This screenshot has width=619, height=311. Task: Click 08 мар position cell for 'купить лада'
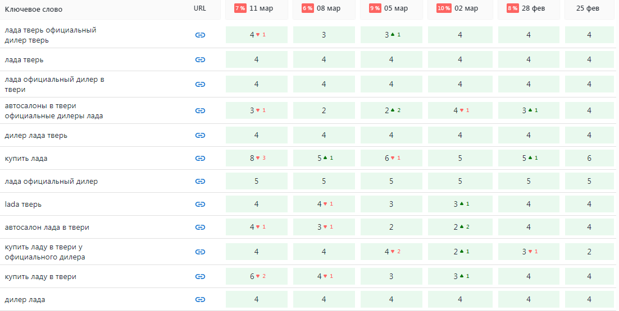click(324, 158)
